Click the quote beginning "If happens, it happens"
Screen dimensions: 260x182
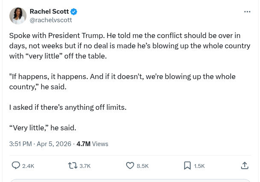coord(122,81)
